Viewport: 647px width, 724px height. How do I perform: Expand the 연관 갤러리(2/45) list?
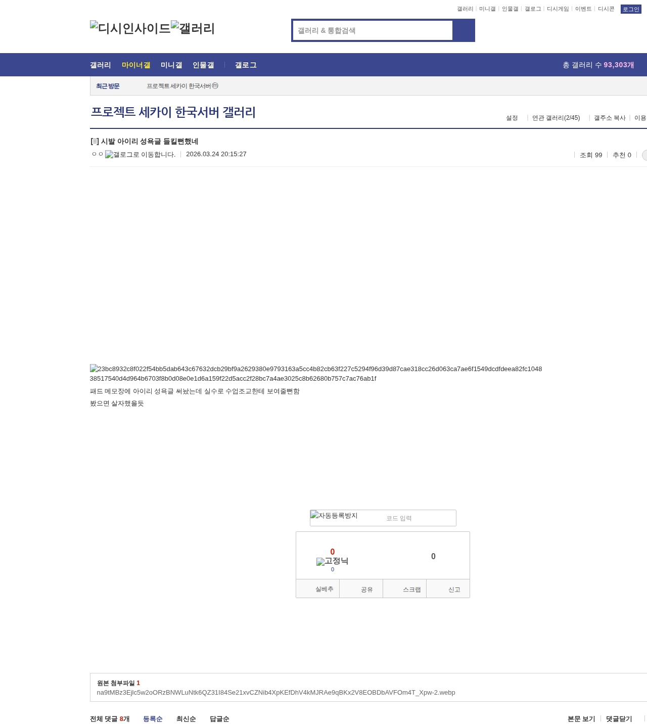[x=556, y=118]
